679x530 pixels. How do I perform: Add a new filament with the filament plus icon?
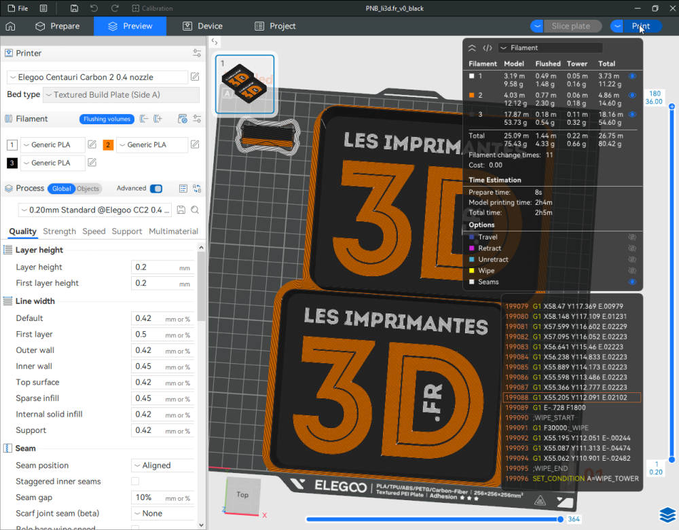[x=157, y=119]
